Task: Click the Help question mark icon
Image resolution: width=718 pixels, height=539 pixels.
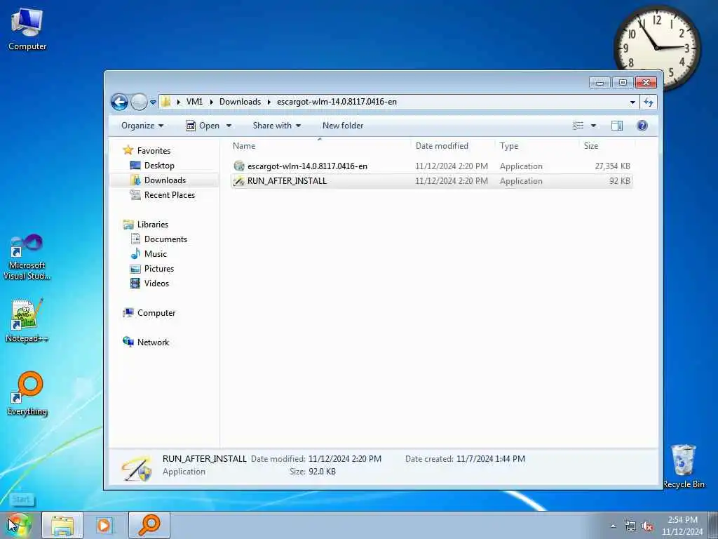Action: coord(642,126)
